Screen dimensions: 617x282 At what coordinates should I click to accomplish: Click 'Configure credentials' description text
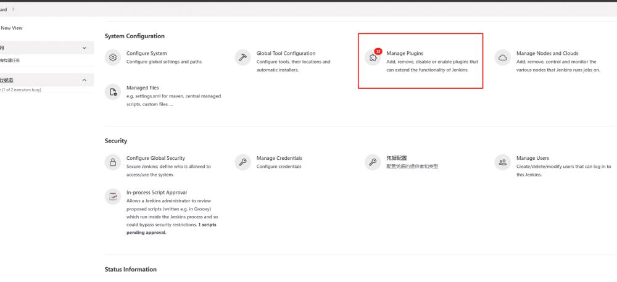pyautogui.click(x=279, y=167)
